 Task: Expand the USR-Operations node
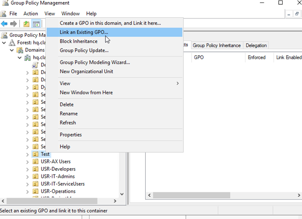point(28,192)
